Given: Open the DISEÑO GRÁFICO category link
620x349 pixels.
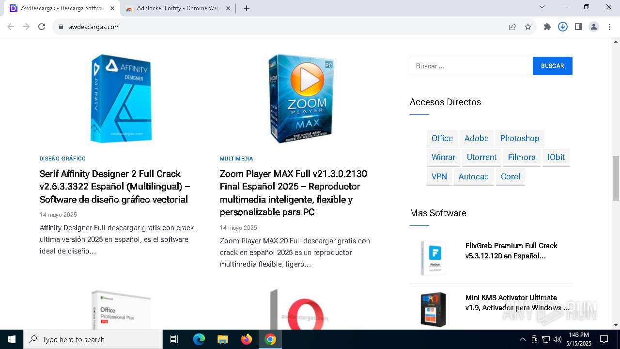Looking at the screenshot, I should click(62, 159).
